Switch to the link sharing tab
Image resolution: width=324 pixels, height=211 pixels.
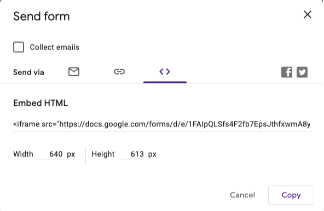119,71
